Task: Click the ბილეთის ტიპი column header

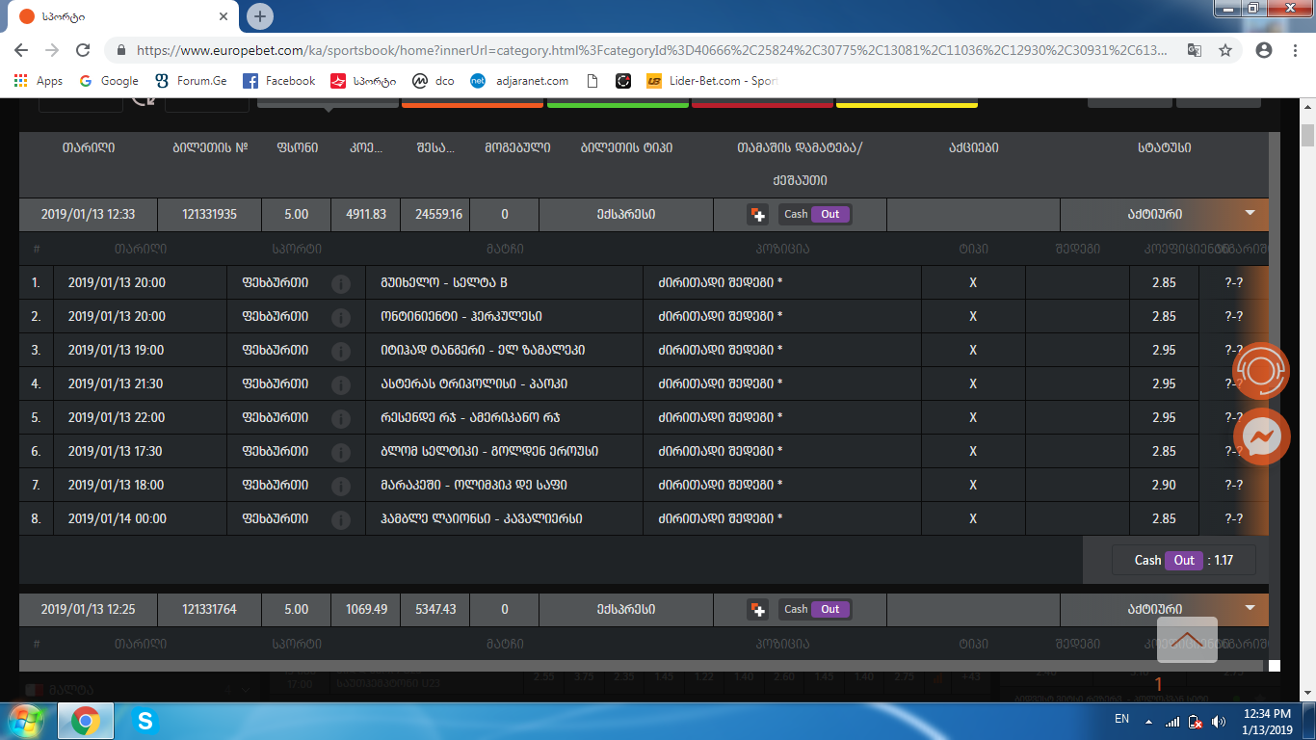Action: [626, 148]
